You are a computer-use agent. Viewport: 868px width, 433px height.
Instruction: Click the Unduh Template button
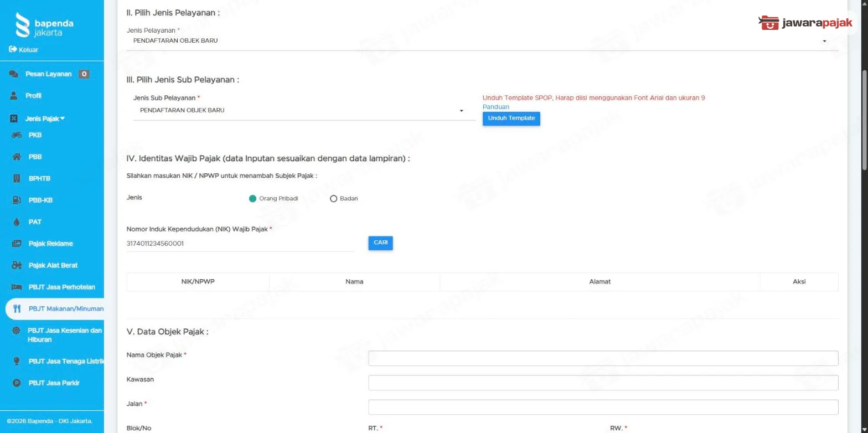(512, 118)
